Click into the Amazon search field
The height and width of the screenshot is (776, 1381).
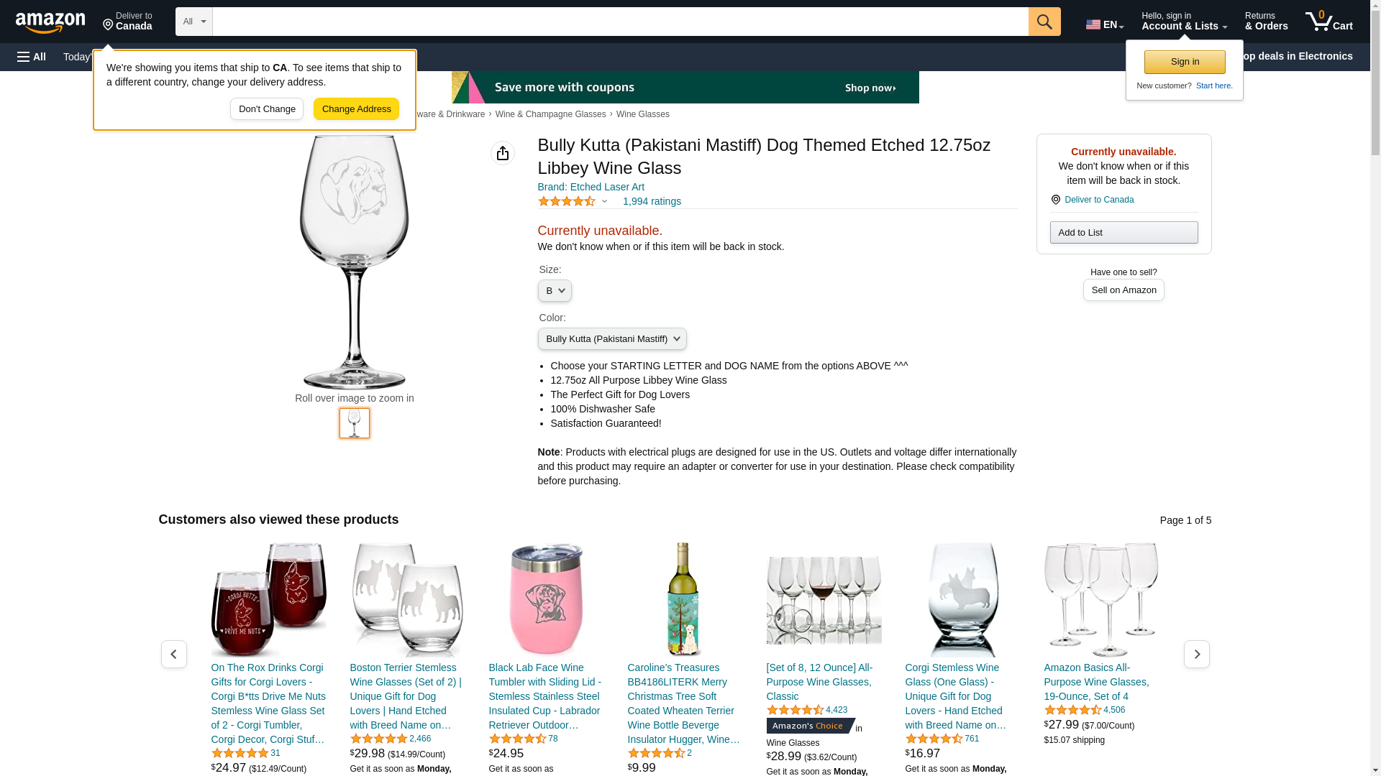pos(621,22)
